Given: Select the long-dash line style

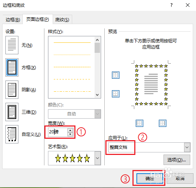Looking at the screenshot, I should pos(72,79).
